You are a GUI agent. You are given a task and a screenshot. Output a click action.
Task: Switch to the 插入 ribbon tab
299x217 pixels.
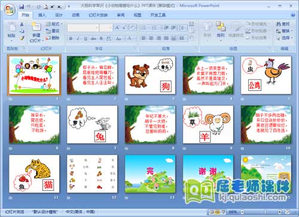tap(42, 15)
